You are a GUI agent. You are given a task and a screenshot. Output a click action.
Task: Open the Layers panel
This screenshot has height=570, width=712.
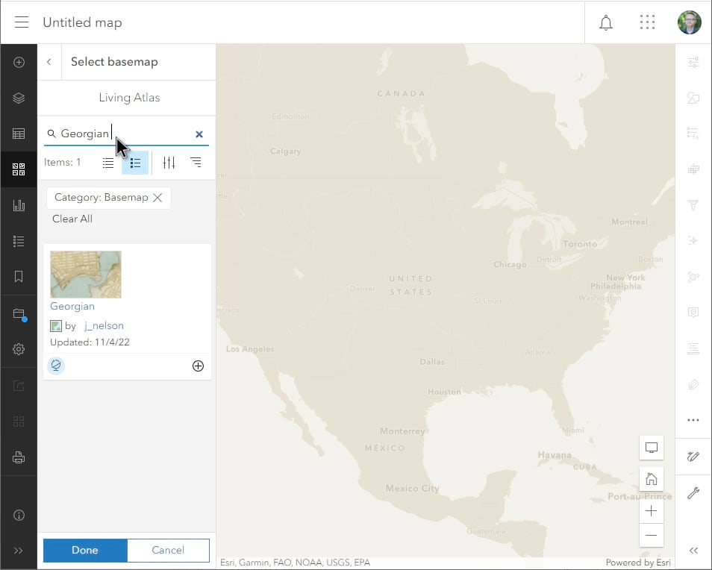click(19, 98)
